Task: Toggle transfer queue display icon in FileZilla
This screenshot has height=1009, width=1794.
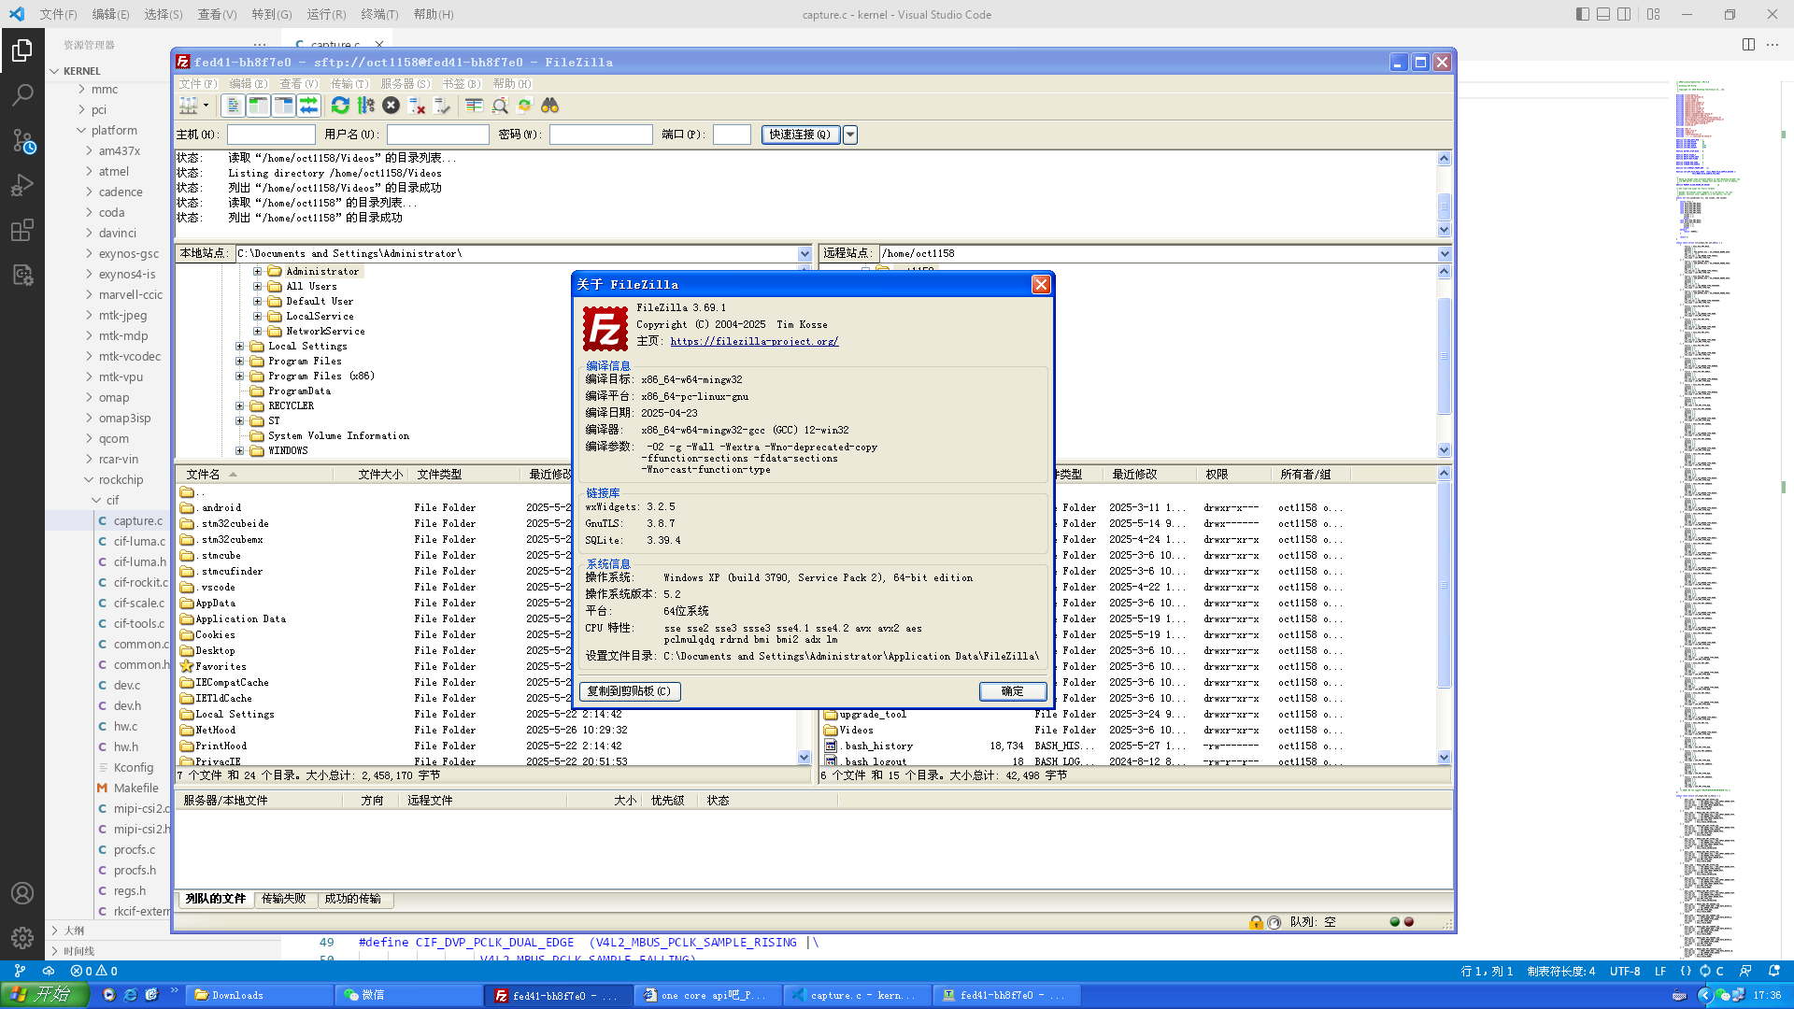Action: tap(308, 106)
